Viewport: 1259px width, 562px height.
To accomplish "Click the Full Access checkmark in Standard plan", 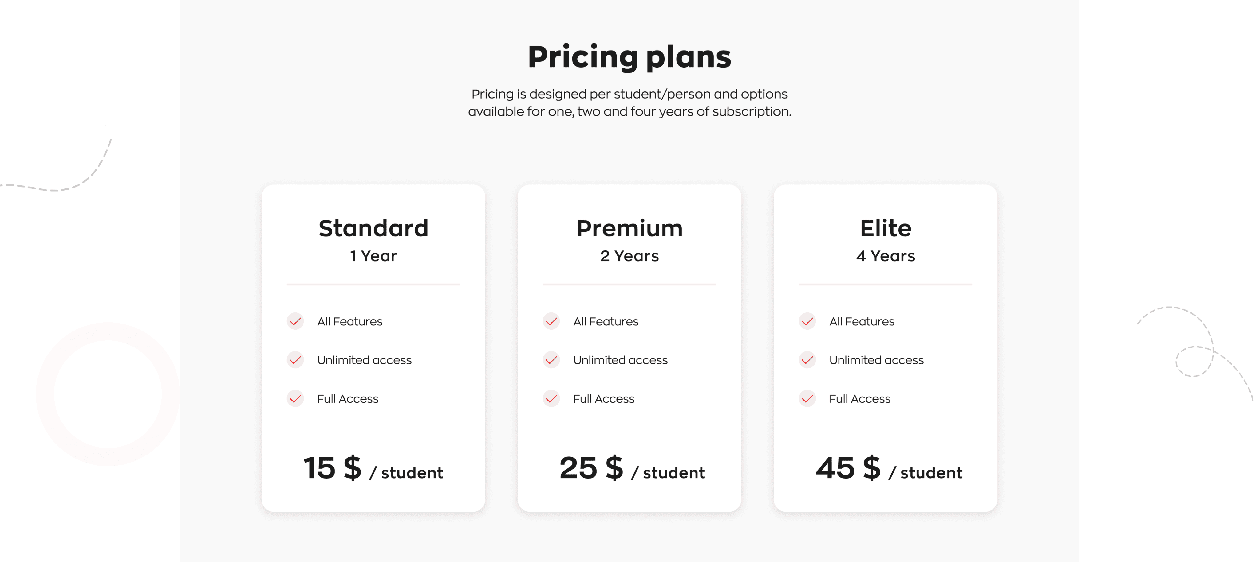I will click(295, 399).
